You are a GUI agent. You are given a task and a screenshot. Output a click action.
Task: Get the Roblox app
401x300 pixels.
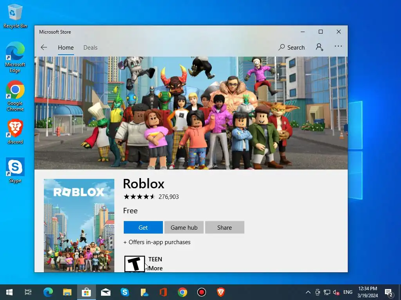tap(143, 227)
